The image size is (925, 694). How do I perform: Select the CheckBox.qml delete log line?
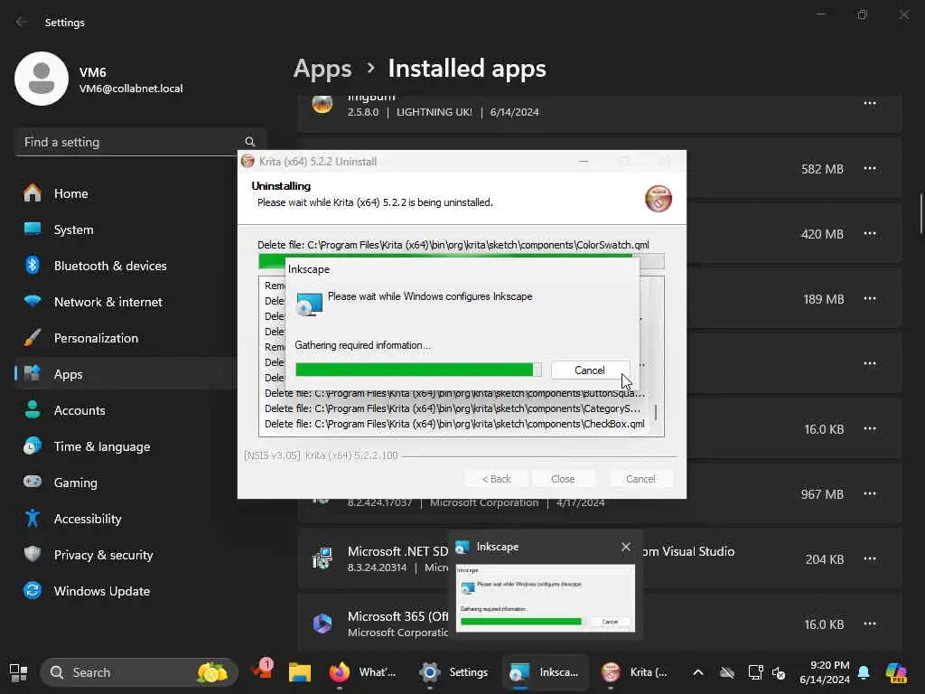click(x=454, y=424)
